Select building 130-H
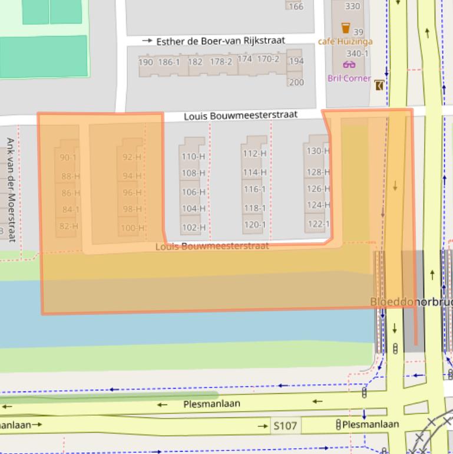Image resolution: width=453 pixels, height=454 pixels. point(318,151)
